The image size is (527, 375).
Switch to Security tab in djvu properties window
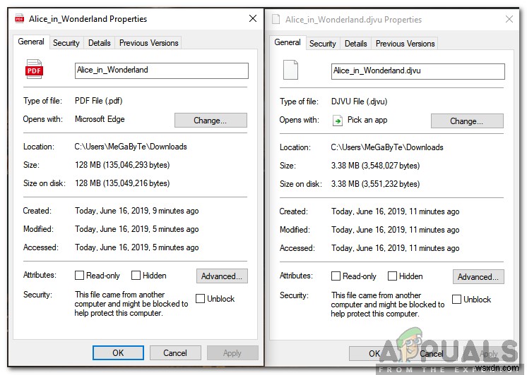(323, 44)
